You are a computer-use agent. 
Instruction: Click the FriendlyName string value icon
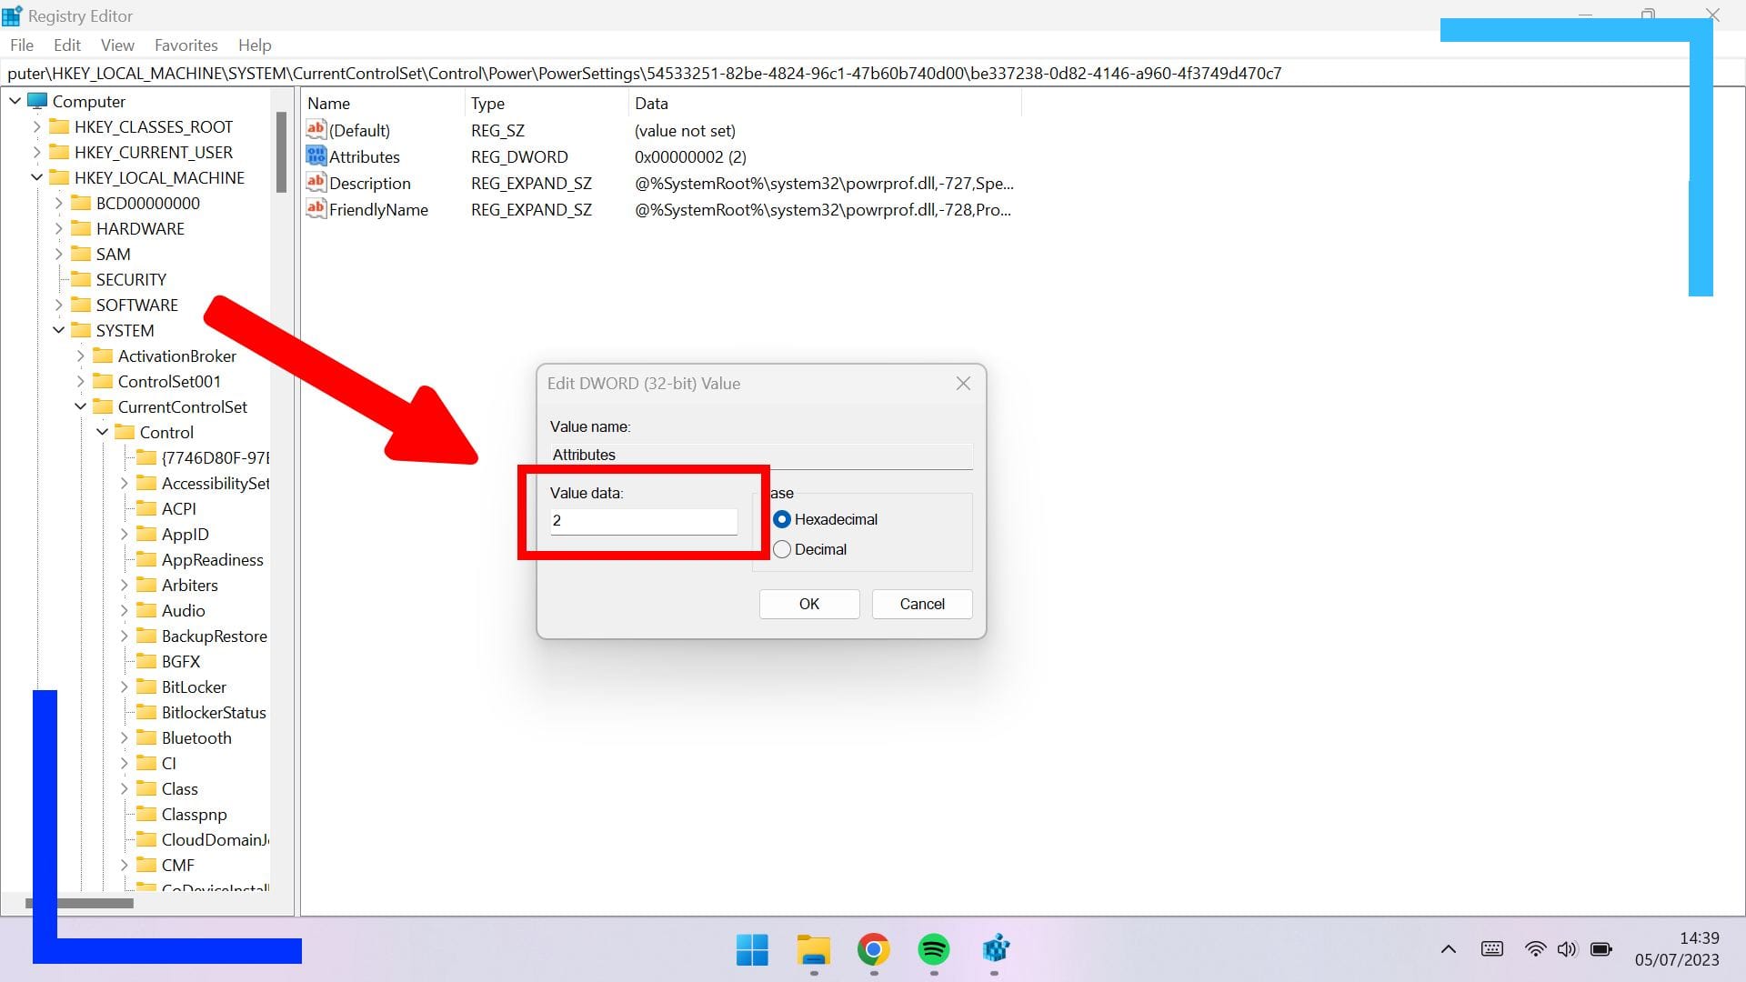pos(316,209)
